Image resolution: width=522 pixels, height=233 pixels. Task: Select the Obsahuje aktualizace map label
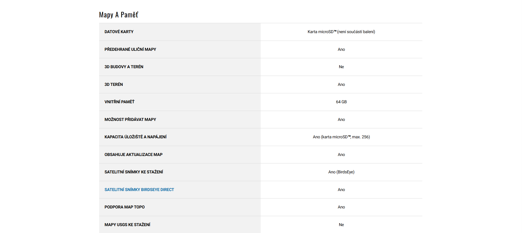pos(133,155)
